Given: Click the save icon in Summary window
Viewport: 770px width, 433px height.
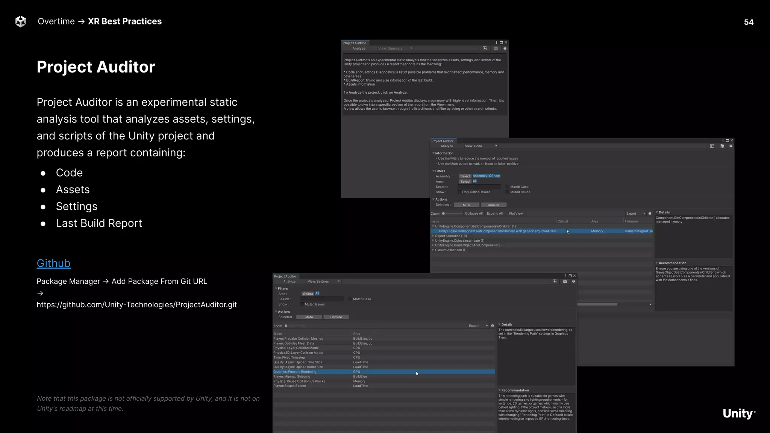Looking at the screenshot, I should point(496,48).
